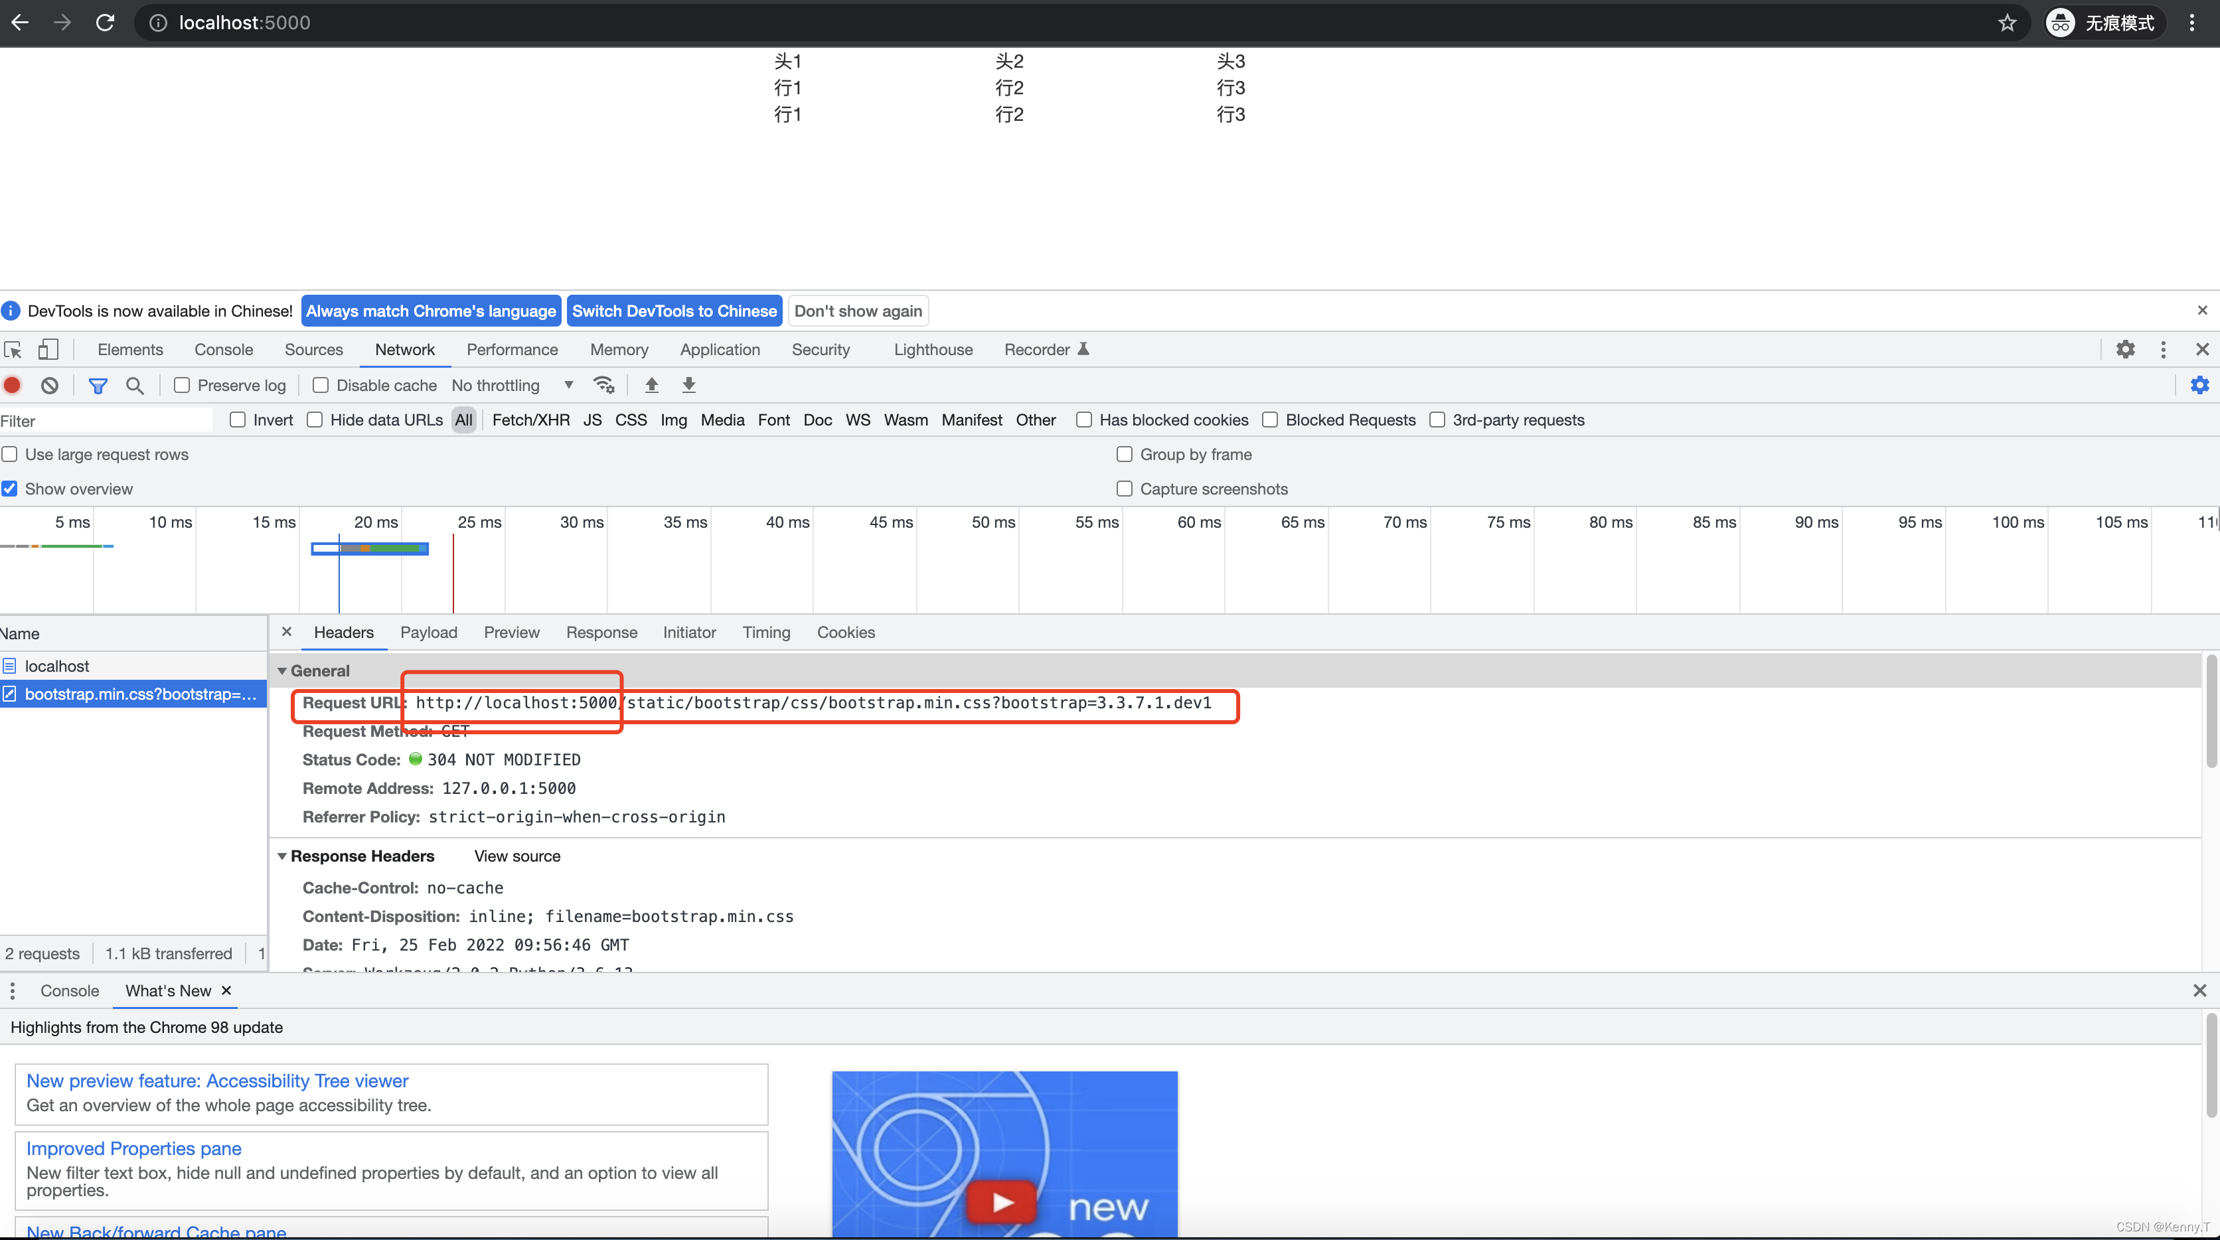The width and height of the screenshot is (2220, 1240).
Task: Click the record network log button
Action: 12,385
